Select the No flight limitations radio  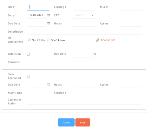point(29,40)
